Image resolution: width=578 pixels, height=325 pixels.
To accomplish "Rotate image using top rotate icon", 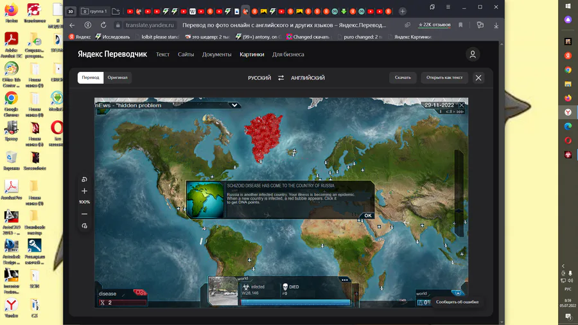I will click(x=84, y=179).
